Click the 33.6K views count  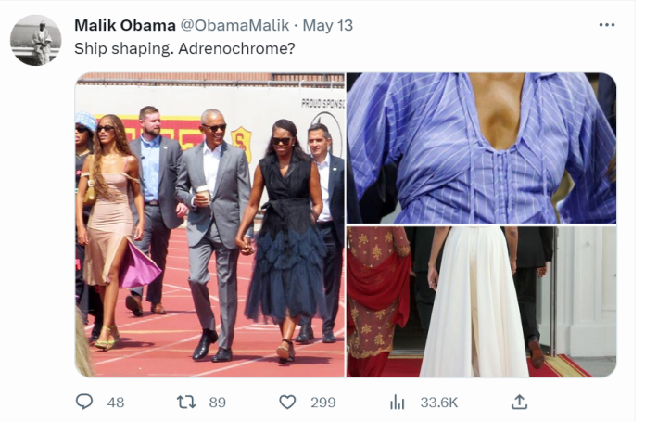pyautogui.click(x=439, y=402)
